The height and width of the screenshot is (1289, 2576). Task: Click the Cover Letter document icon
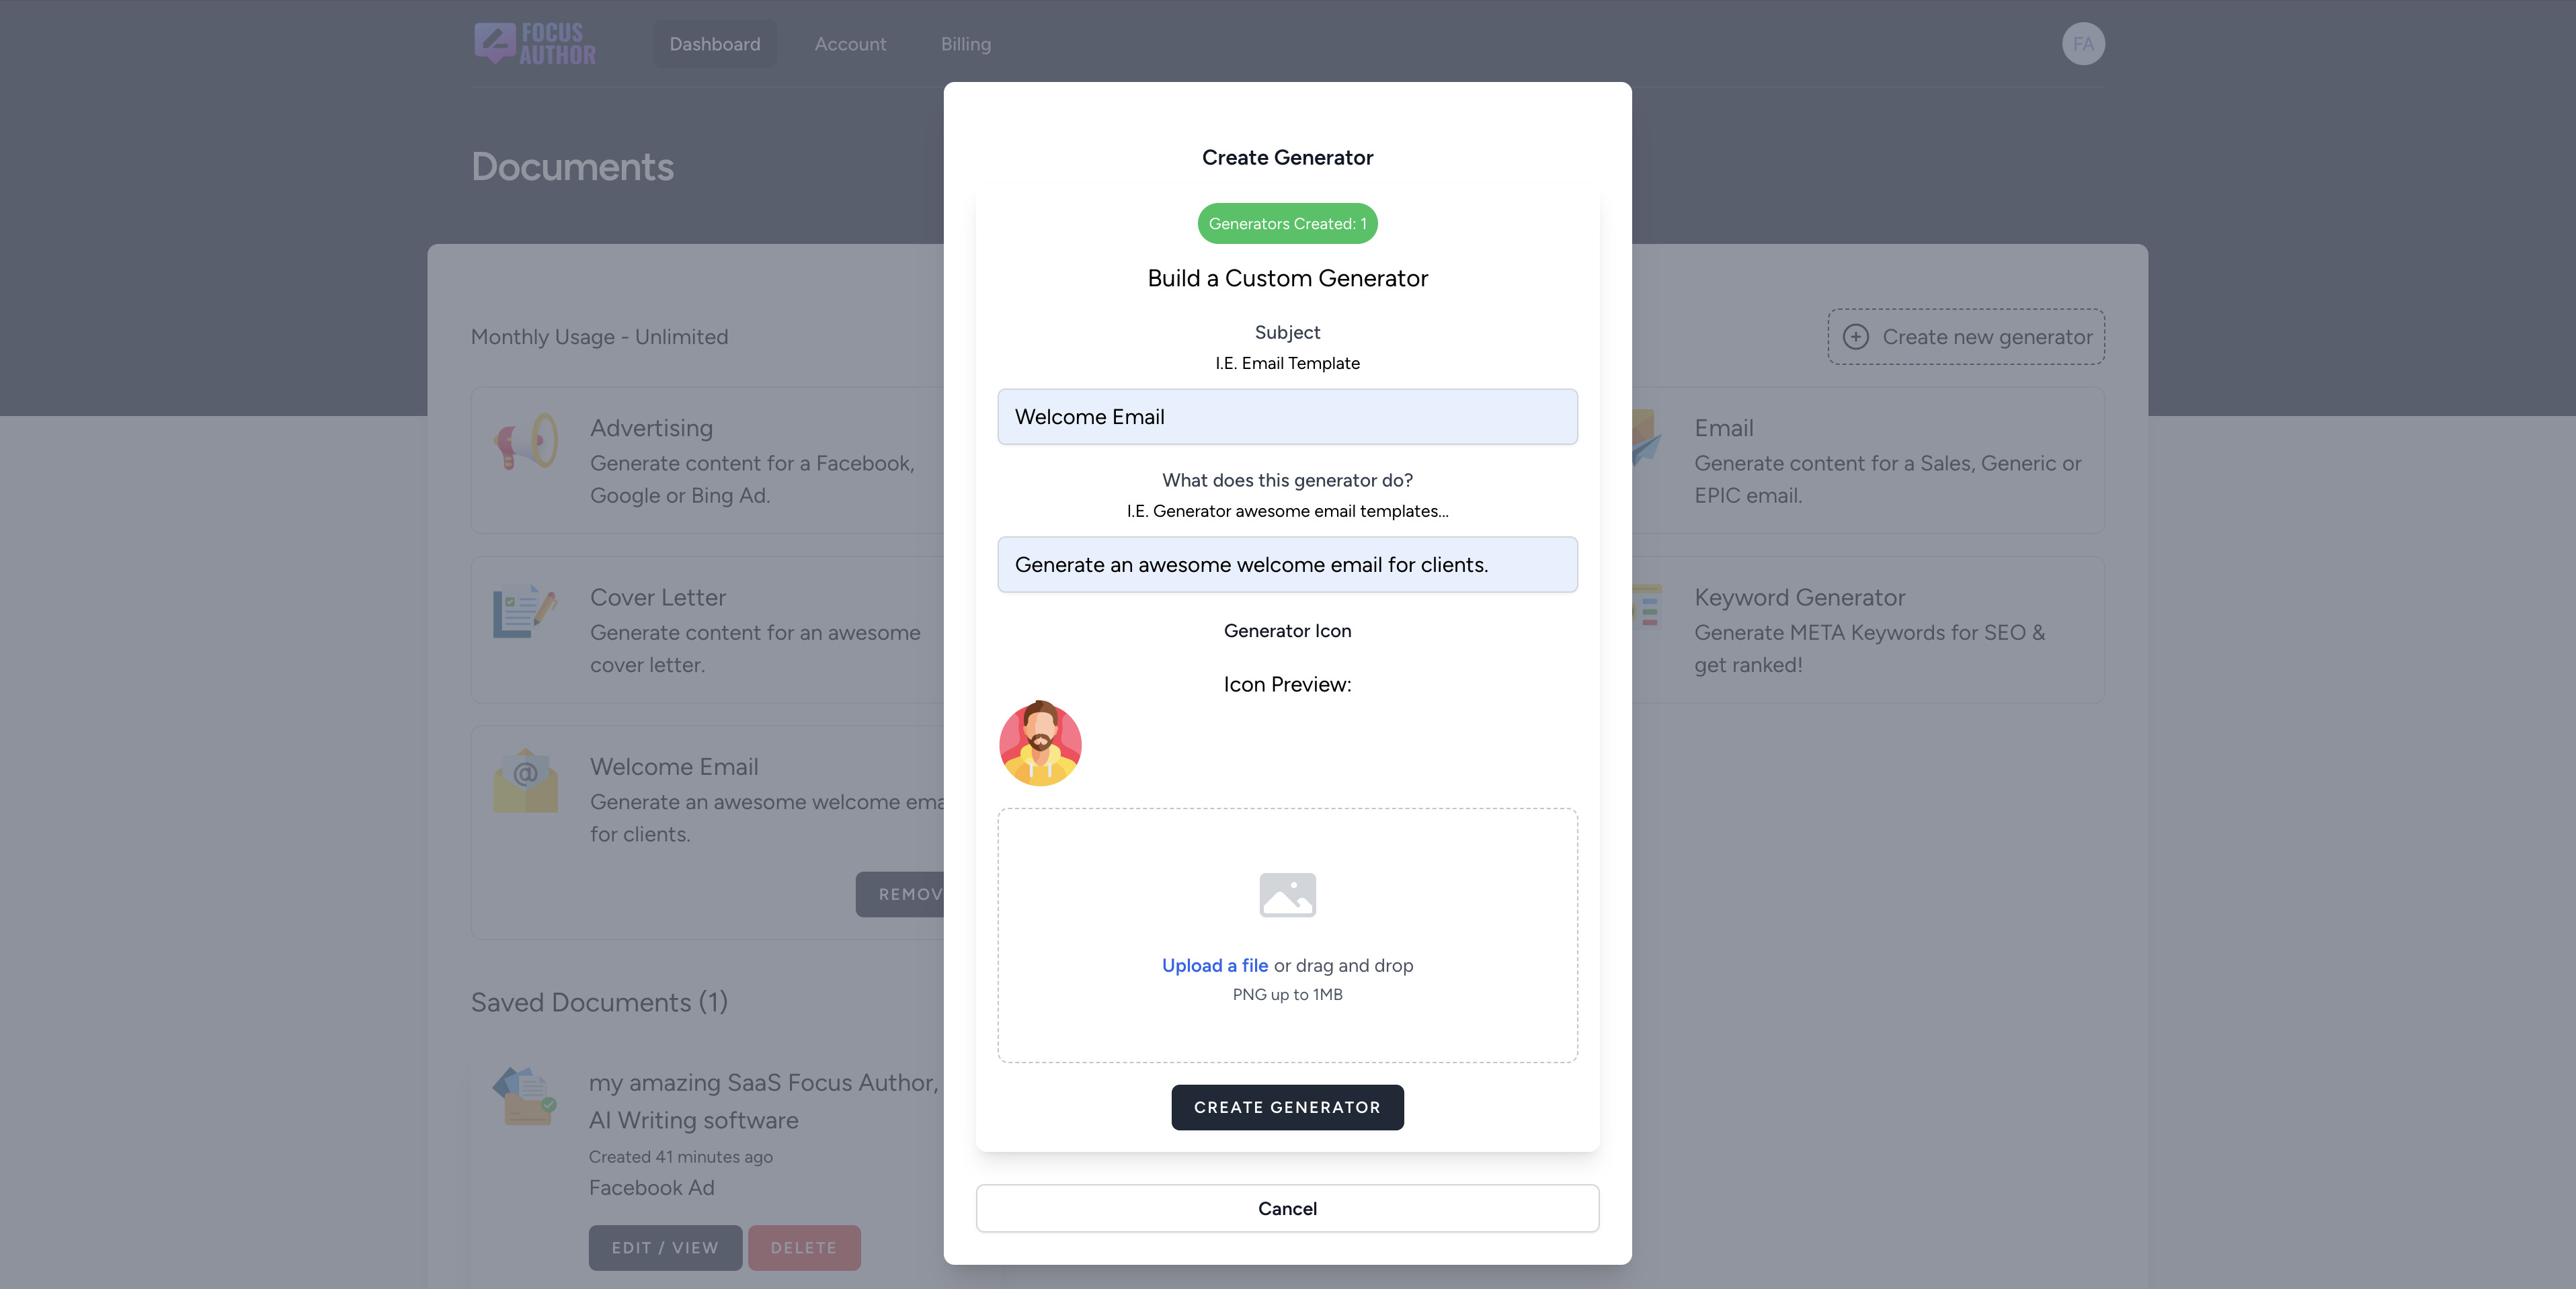[524, 611]
